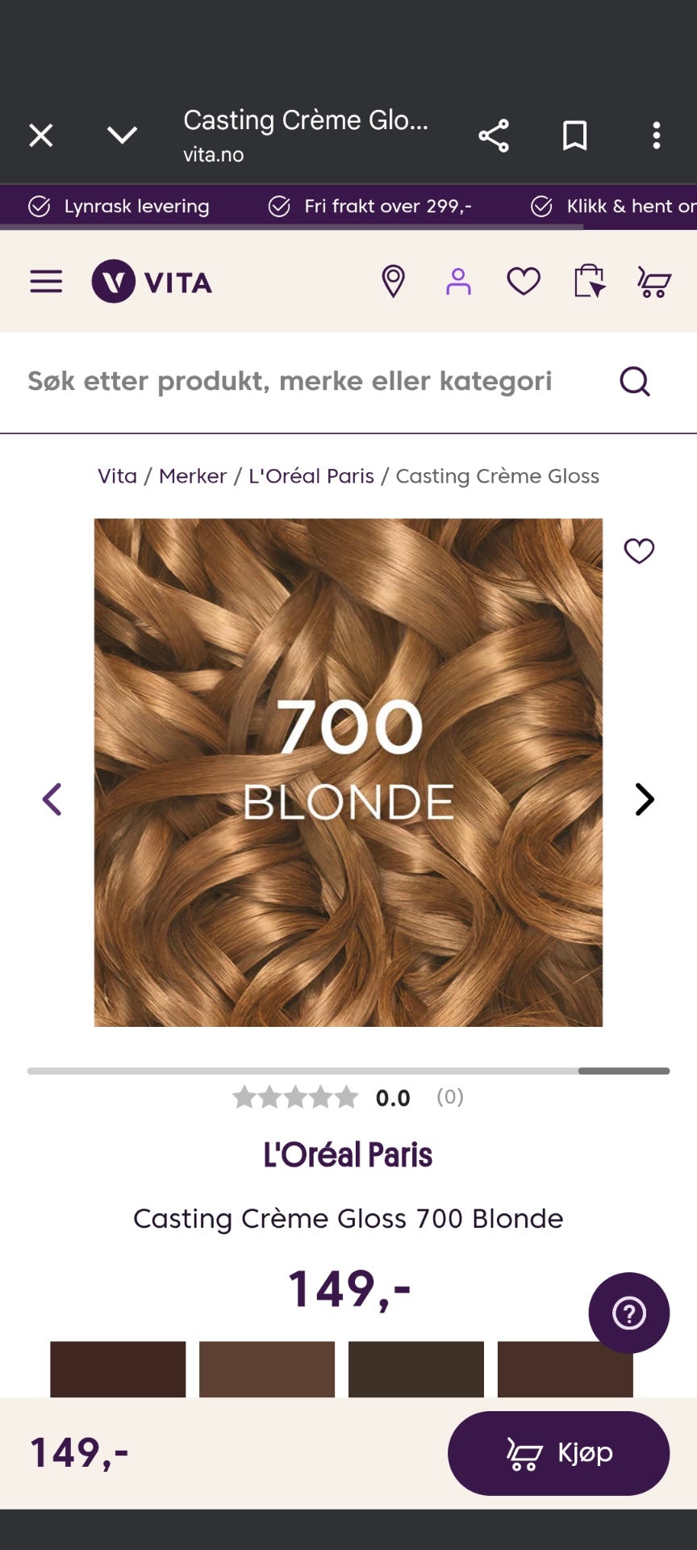
Task: Open the favorites heart in the header
Action: click(524, 282)
